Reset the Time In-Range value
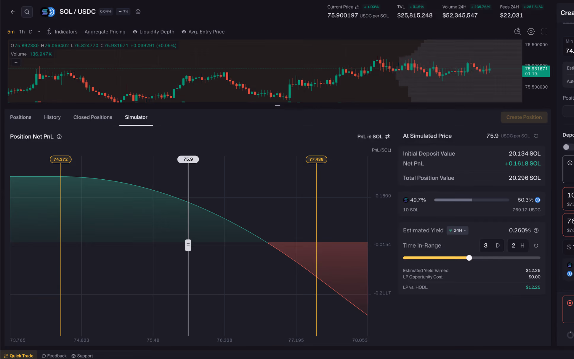Viewport: 574px width, 359px height. coord(536,245)
